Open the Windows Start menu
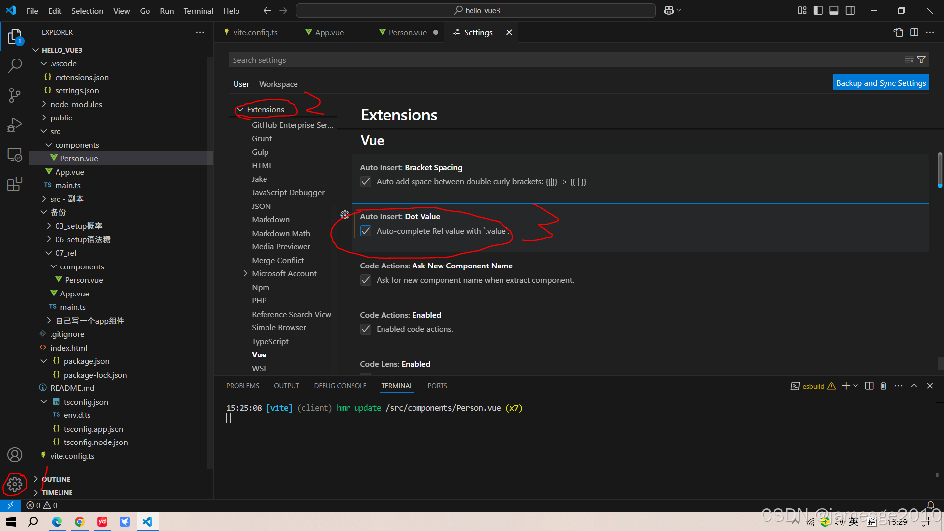The height and width of the screenshot is (531, 944). (x=11, y=522)
